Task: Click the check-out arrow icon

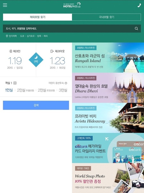Action: [52, 51]
